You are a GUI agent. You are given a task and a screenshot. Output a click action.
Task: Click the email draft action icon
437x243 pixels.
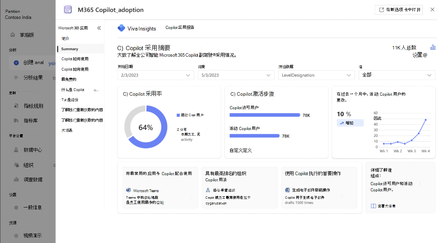[x=287, y=190]
